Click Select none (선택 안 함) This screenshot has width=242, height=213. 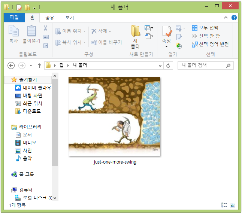(x=206, y=36)
